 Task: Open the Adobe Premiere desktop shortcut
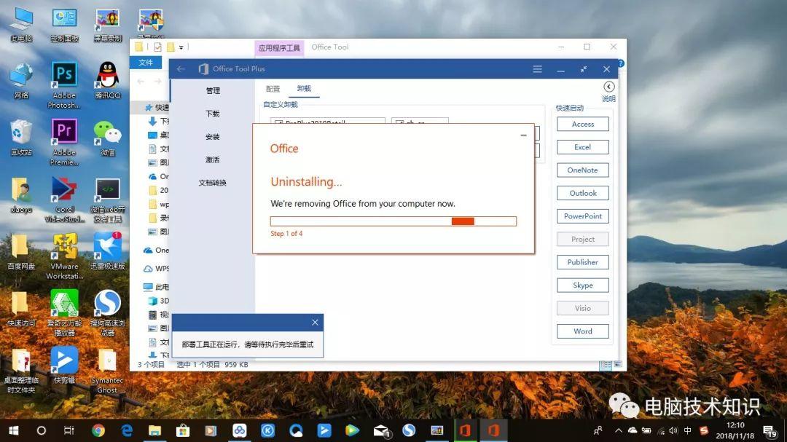[64, 141]
